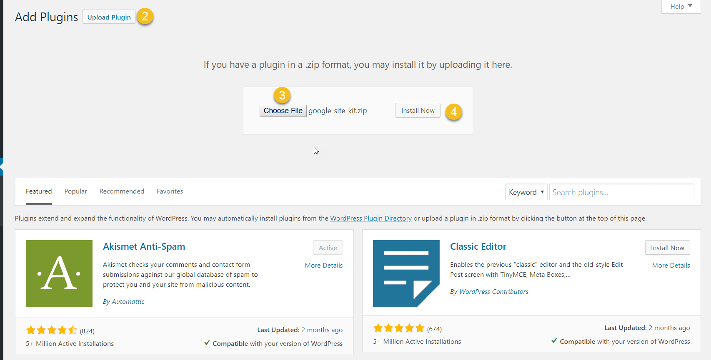
Task: Open the WordPress Plugin Directory link
Action: click(371, 218)
